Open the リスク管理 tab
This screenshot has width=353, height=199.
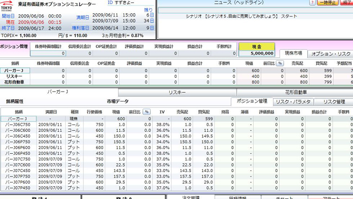click(334, 102)
